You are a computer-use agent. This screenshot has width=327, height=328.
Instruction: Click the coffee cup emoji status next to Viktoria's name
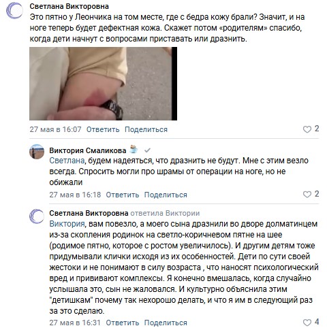pos(134,150)
